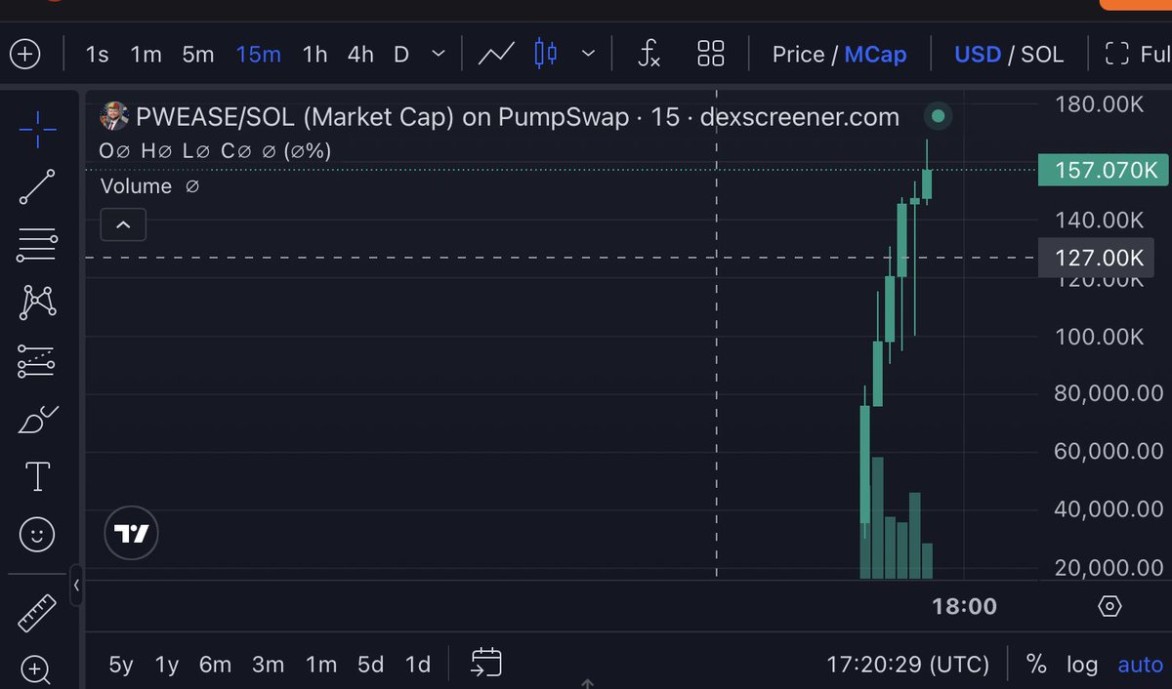1172x689 pixels.
Task: Set range to 1y
Action: (167, 665)
